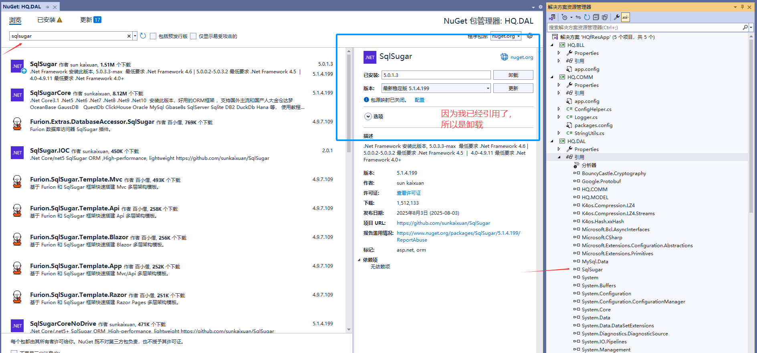Click the show all files icon
This screenshot has width=757, height=353.
605,17
